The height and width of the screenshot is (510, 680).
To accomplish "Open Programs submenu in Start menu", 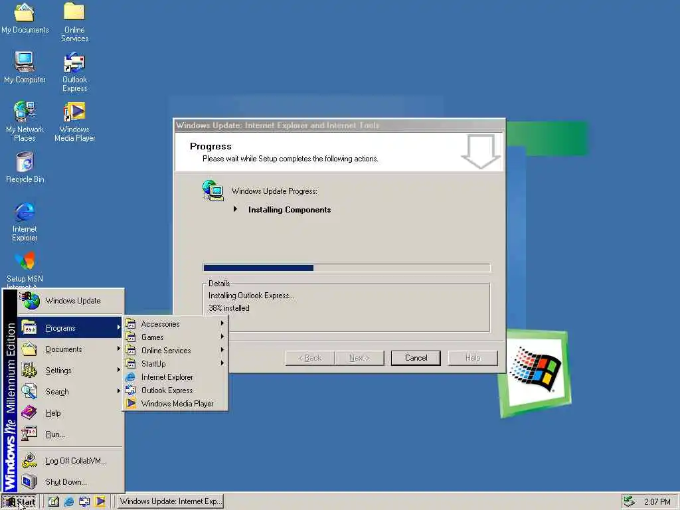I will click(x=70, y=328).
